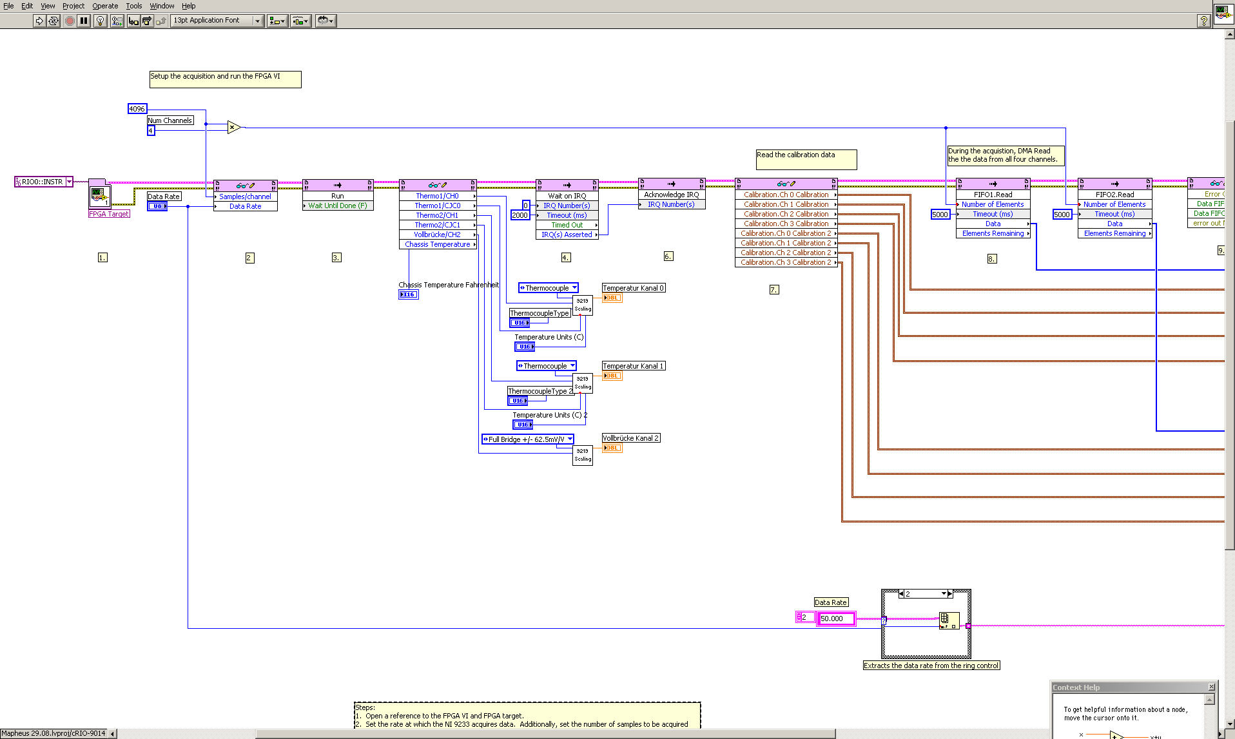Image resolution: width=1235 pixels, height=739 pixels.
Task: Toggle Retain Wire Values button
Action: tap(117, 21)
